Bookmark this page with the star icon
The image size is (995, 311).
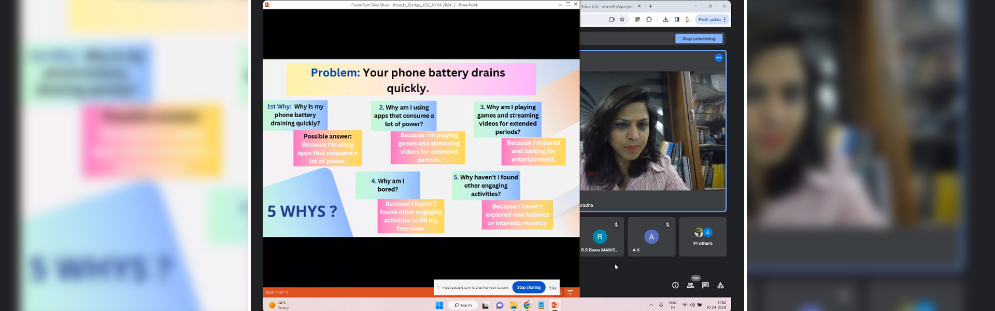point(622,20)
